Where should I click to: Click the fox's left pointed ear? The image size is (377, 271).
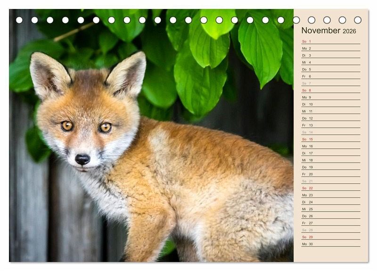click(47, 73)
